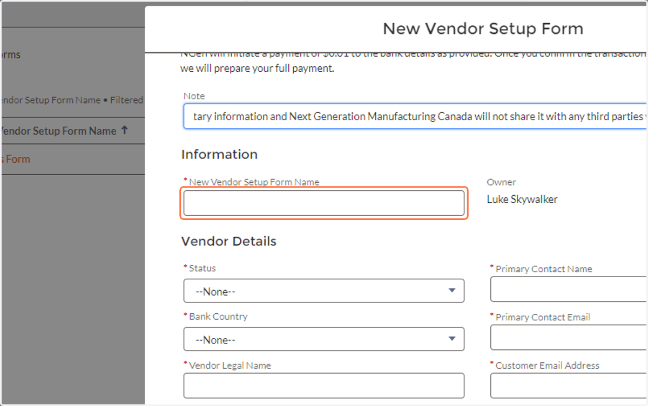Viewport: 648px width, 406px height.
Task: Click the Bank Country field label
Action: (218, 316)
